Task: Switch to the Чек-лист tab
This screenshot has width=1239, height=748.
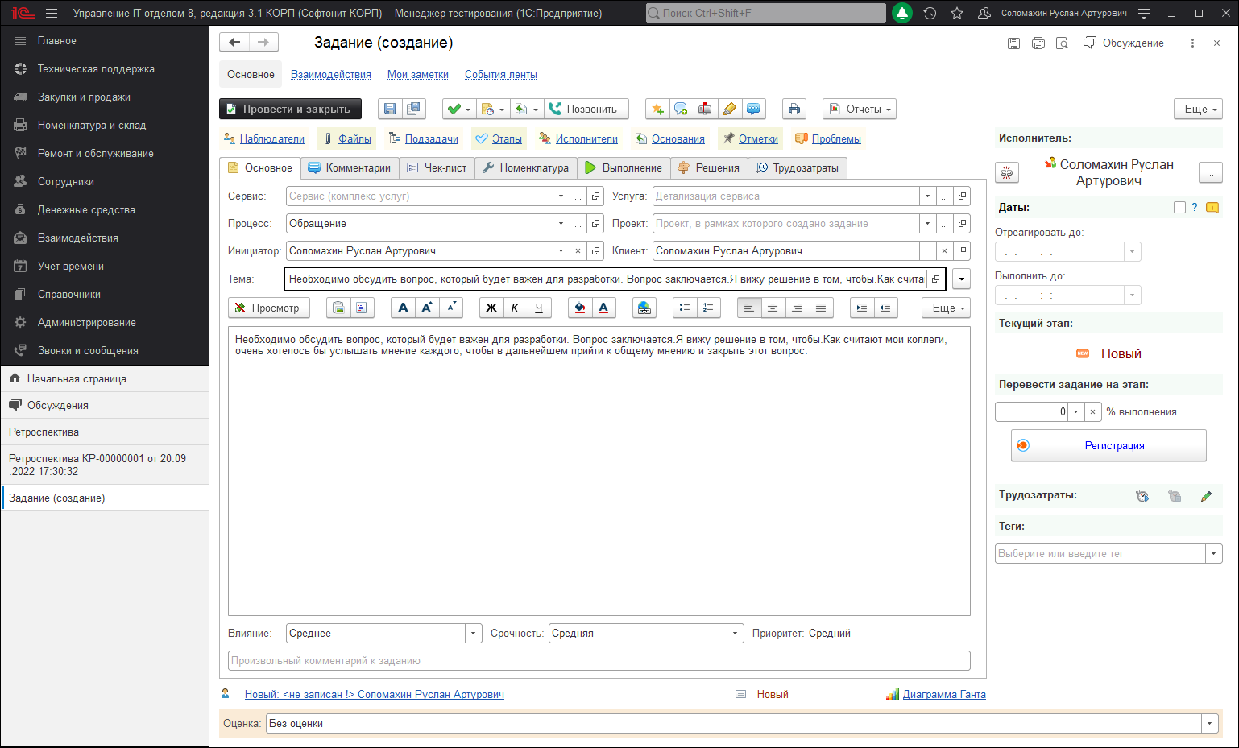Action: pos(437,168)
